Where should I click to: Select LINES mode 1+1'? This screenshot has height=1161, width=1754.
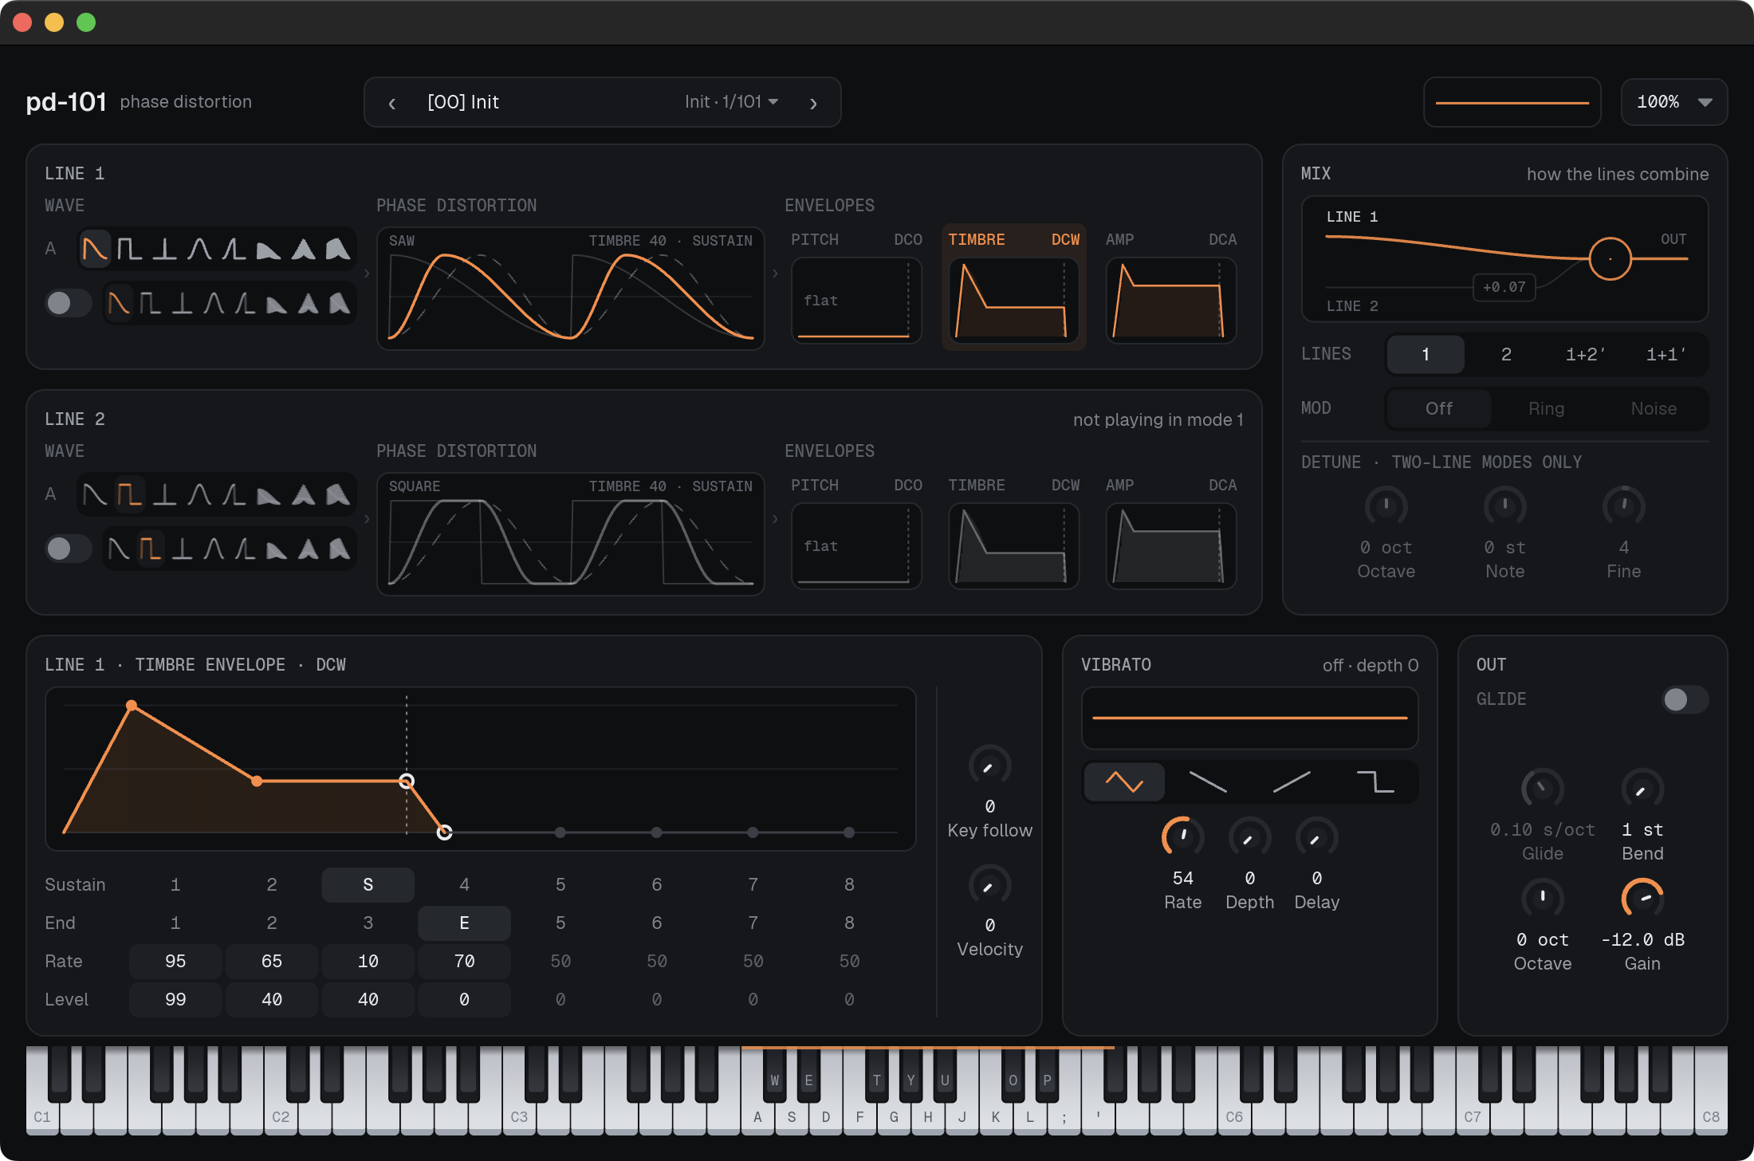pos(1666,354)
